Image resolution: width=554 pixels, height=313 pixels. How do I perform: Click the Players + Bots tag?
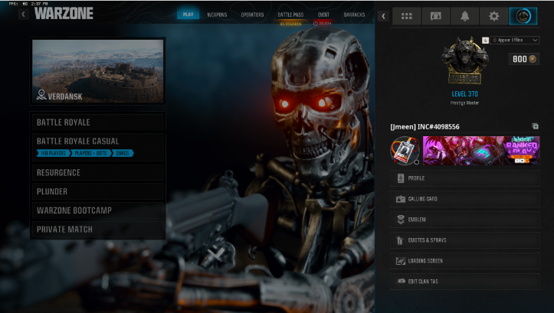(91, 153)
